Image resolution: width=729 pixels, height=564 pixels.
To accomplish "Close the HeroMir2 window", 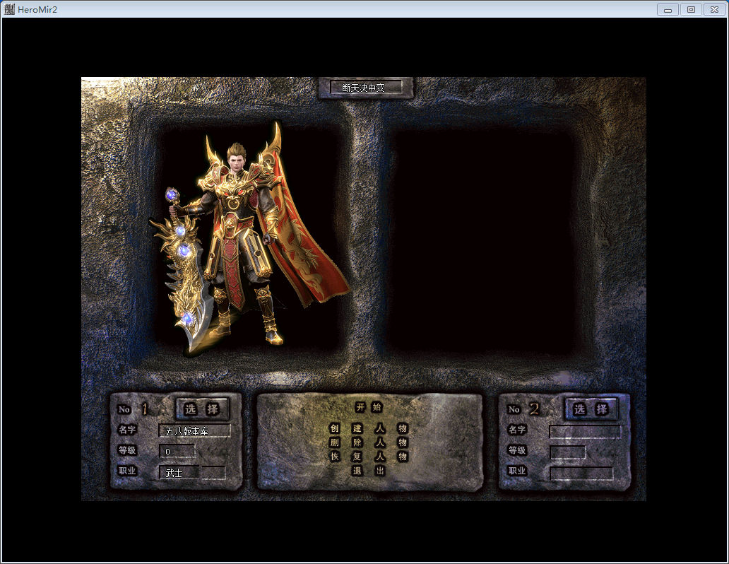I will [715, 9].
